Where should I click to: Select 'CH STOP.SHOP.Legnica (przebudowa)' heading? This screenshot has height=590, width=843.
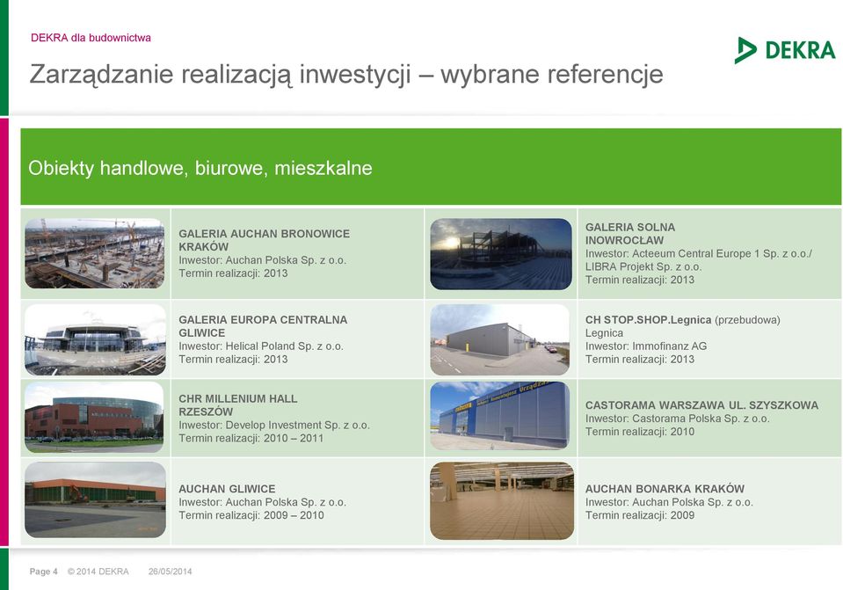[x=683, y=320]
